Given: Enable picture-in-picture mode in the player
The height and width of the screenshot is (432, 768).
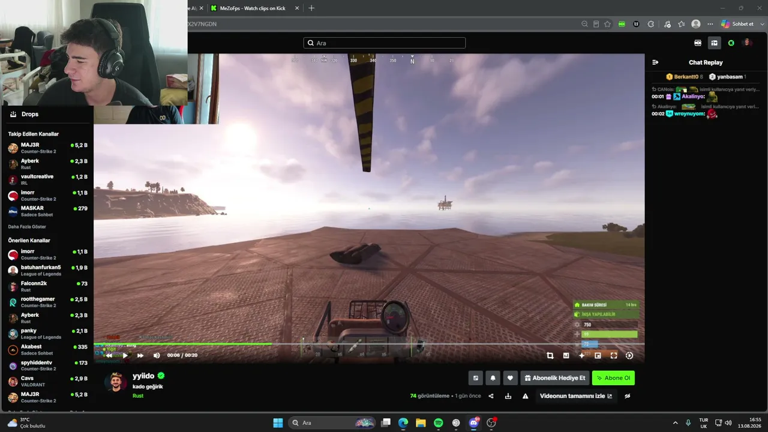Looking at the screenshot, I should (598, 355).
